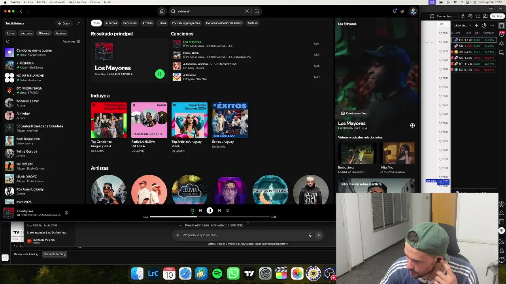Switch to Panel de trading tab
506x284 pixels.
point(55,254)
